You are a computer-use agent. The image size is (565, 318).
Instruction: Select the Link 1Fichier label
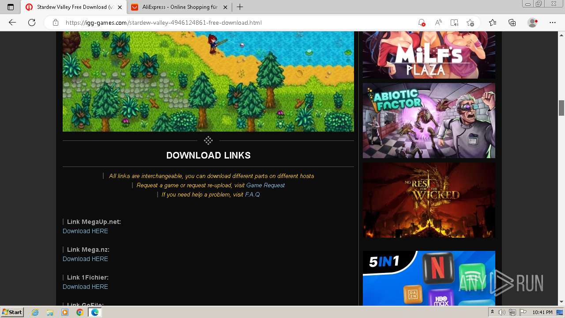coord(88,277)
